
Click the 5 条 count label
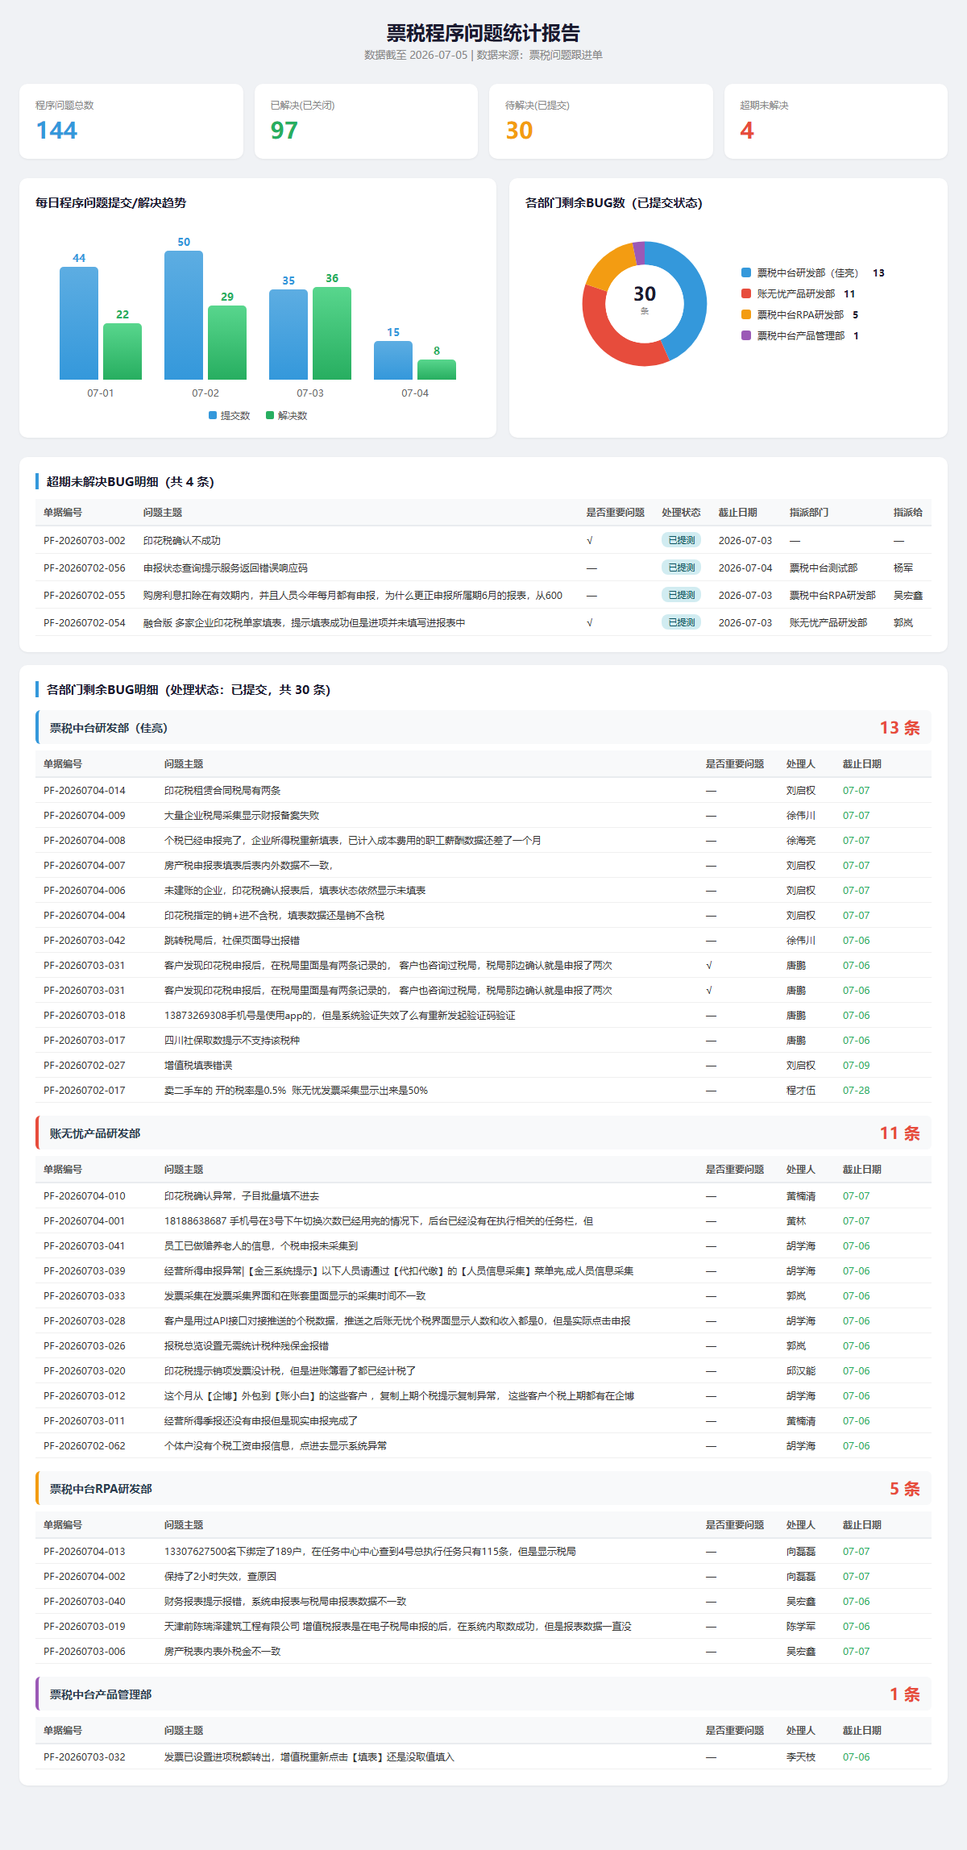point(904,1488)
